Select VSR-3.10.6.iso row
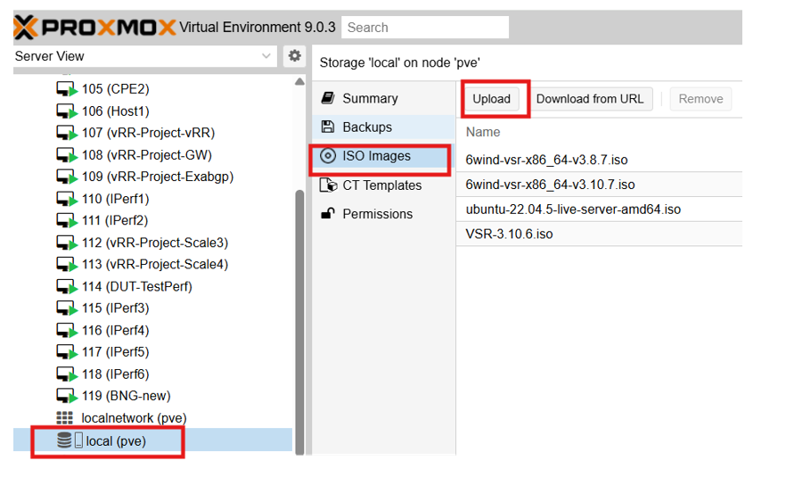 [599, 234]
